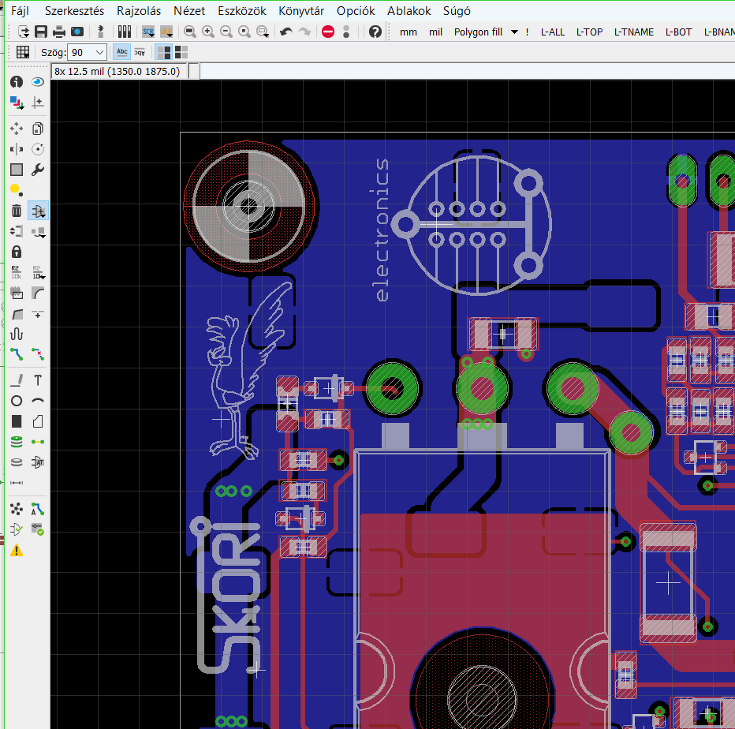Select the Route airwire tool
This screenshot has width=735, height=729.
(17, 354)
